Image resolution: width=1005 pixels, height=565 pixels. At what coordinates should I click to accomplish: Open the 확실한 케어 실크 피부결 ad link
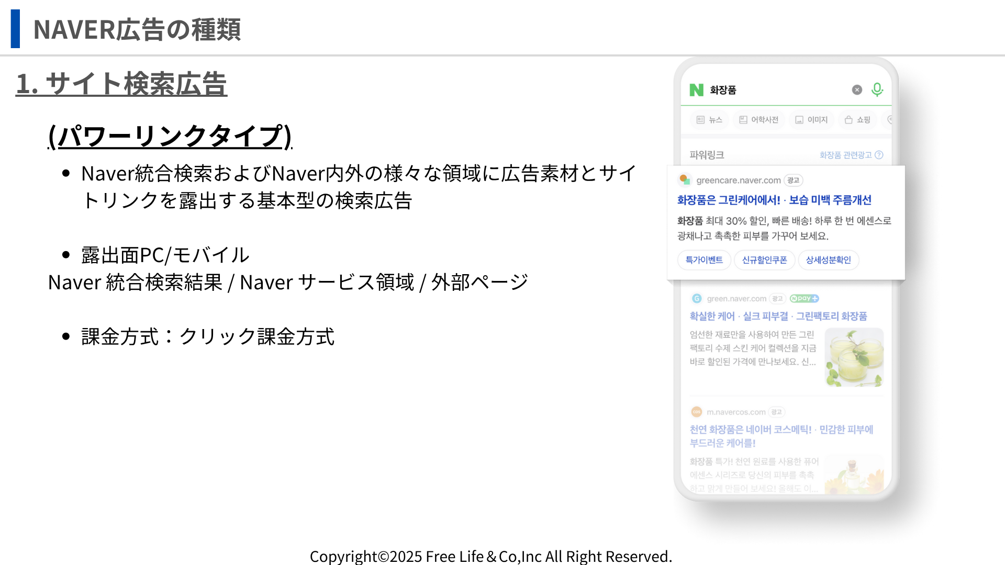[x=778, y=317]
